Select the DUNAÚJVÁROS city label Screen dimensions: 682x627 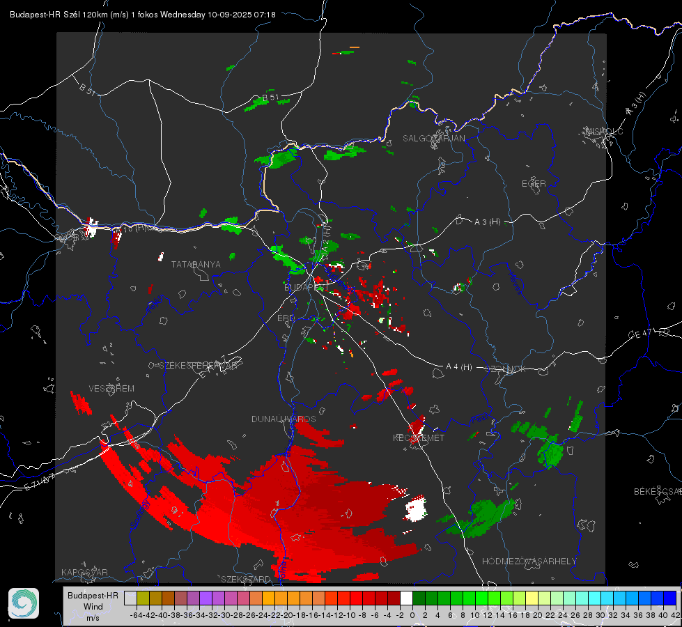[284, 419]
